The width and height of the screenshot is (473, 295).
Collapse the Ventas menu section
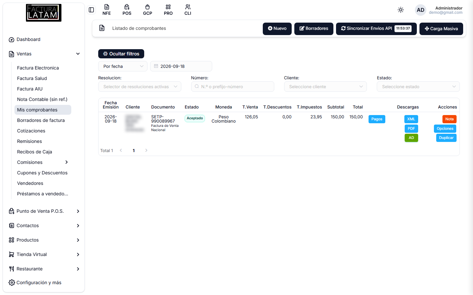point(44,54)
